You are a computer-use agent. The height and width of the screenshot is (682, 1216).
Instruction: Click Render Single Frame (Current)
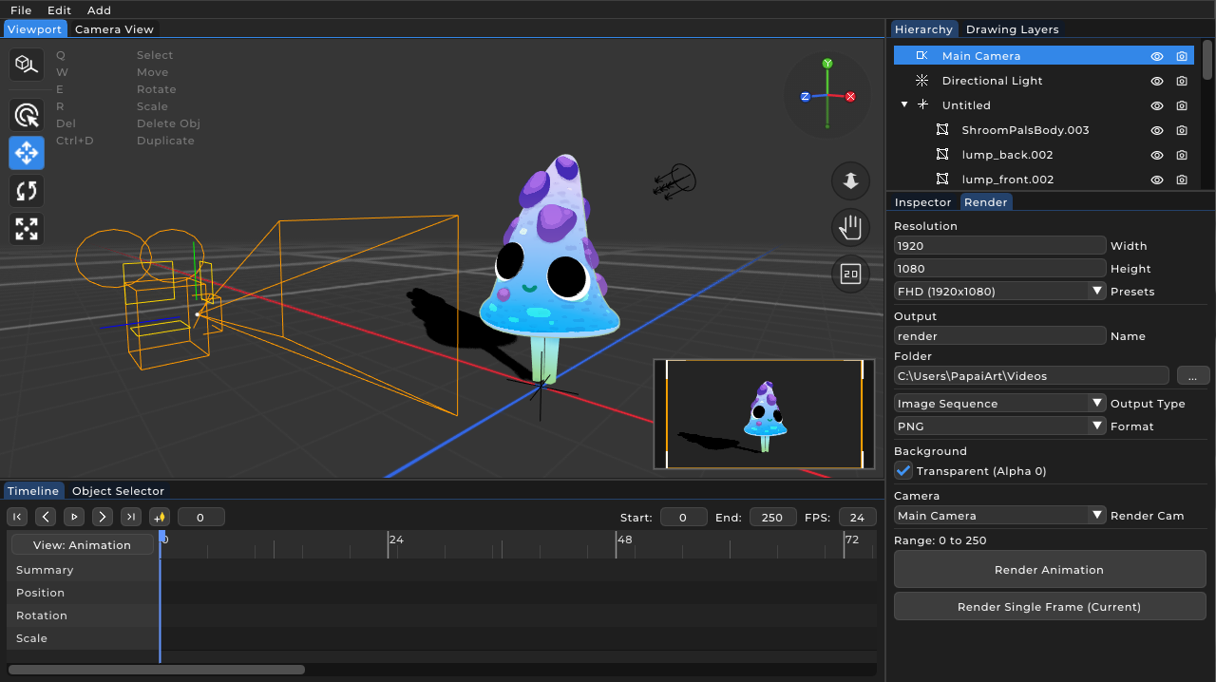coord(1049,606)
